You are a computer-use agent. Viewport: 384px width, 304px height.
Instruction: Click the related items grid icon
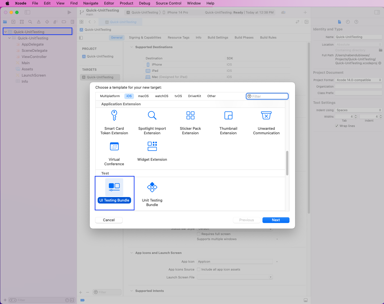coord(81,22)
